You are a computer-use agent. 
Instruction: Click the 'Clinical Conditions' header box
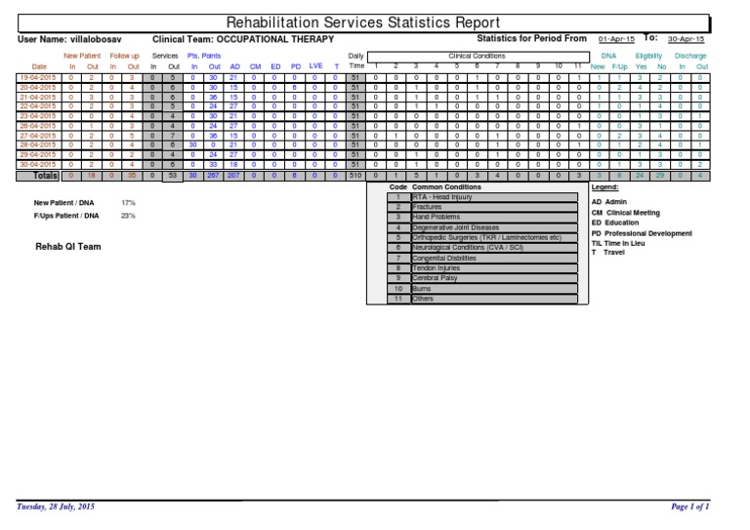tap(478, 57)
